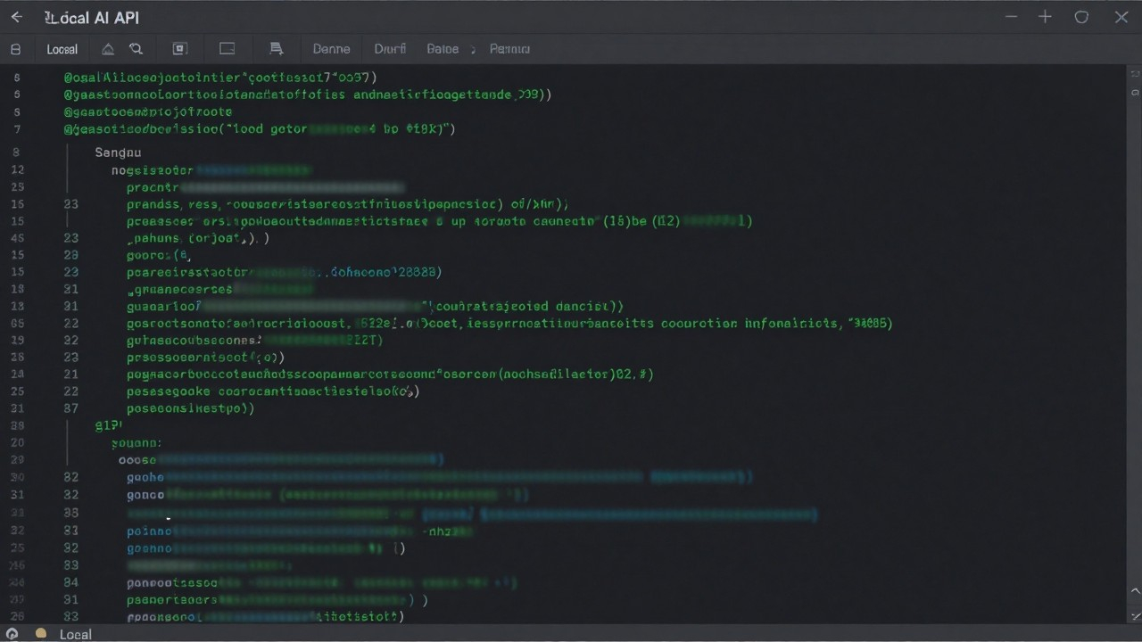Click the circle icon in title bar
1142x642 pixels.
[1081, 17]
